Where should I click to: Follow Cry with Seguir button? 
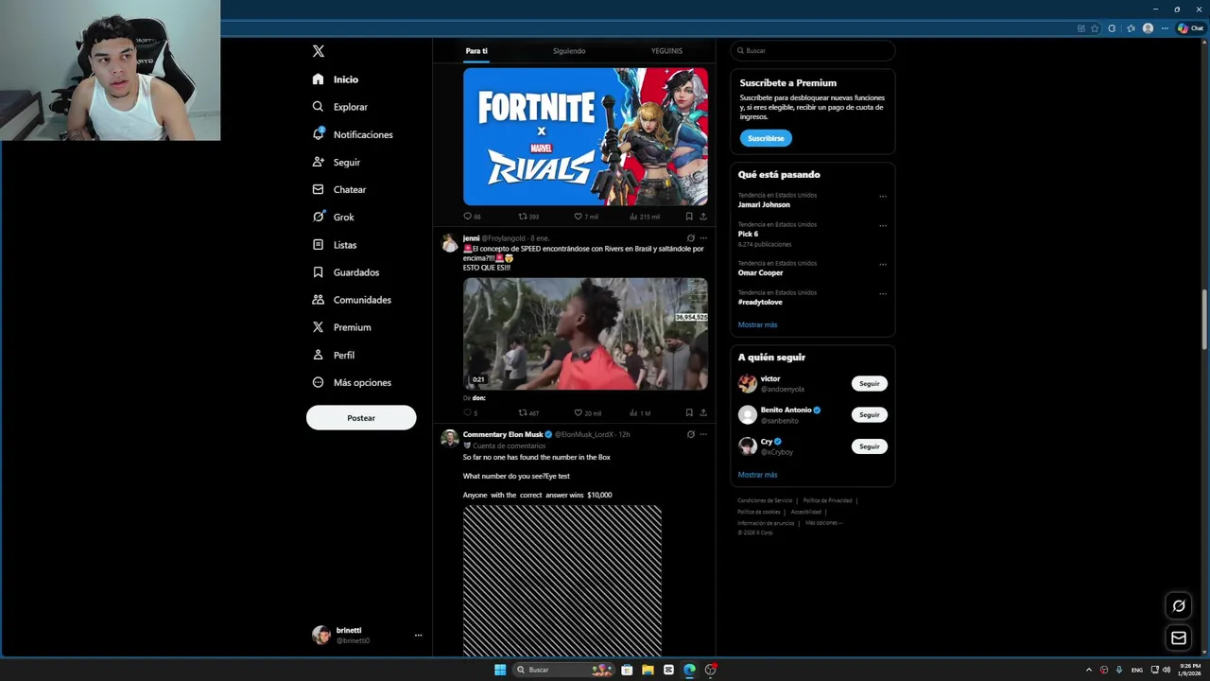[870, 445]
